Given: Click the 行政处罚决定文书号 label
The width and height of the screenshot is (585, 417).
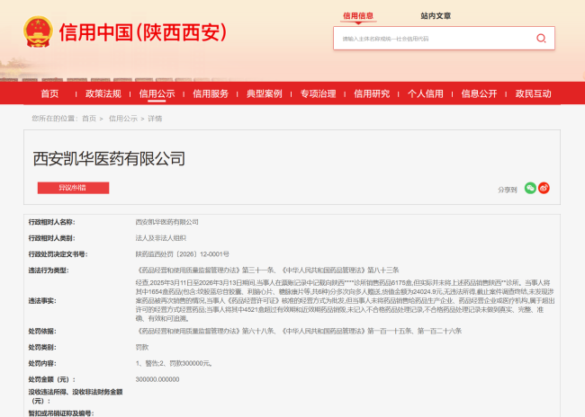Looking at the screenshot, I should 58,254.
